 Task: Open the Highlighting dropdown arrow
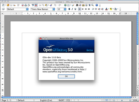[x=113, y=9]
